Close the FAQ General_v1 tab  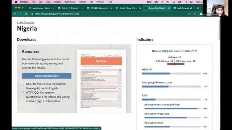(x=198, y=8)
